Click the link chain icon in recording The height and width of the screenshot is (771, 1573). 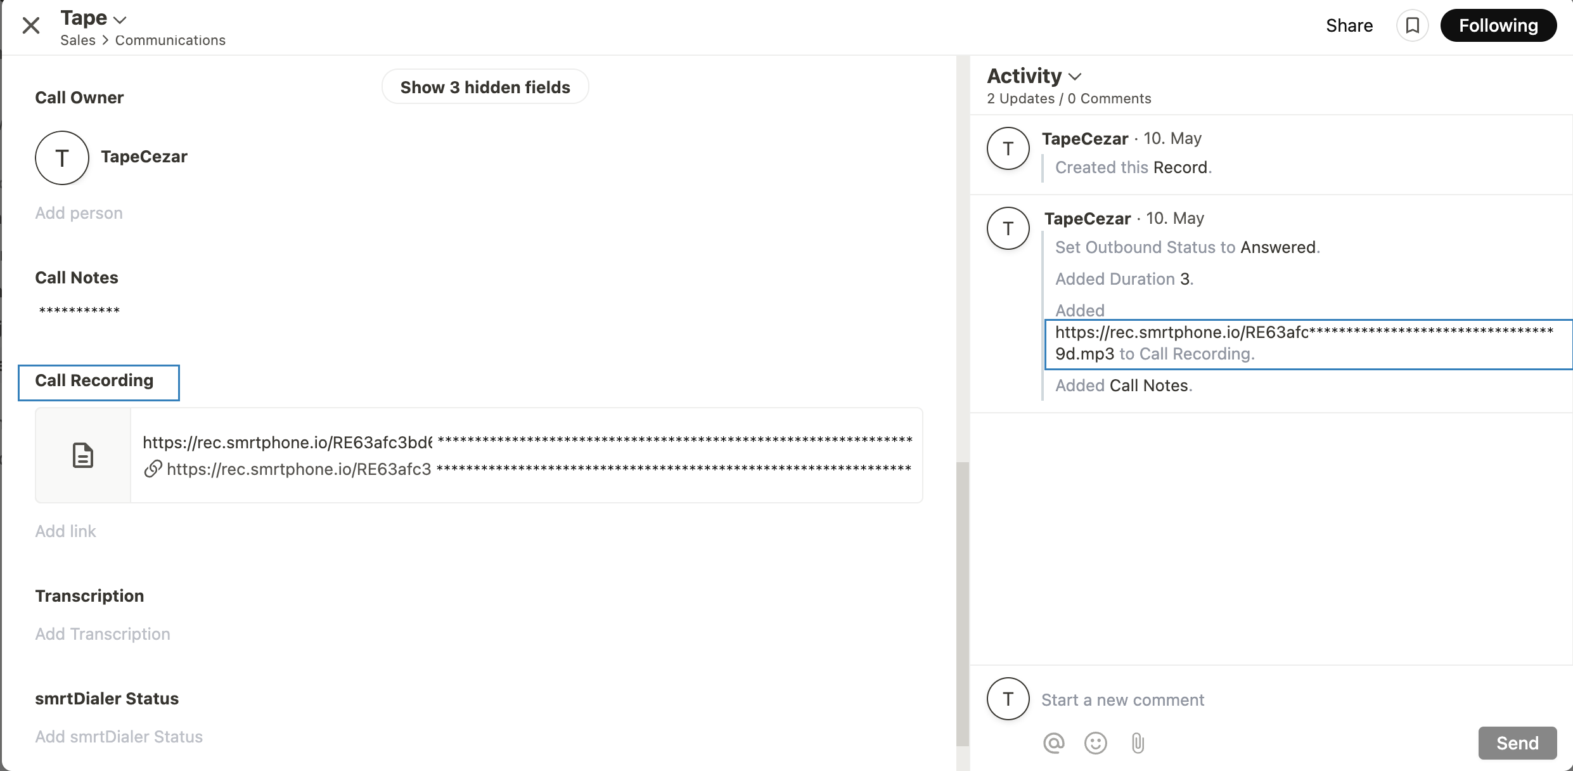(x=153, y=469)
